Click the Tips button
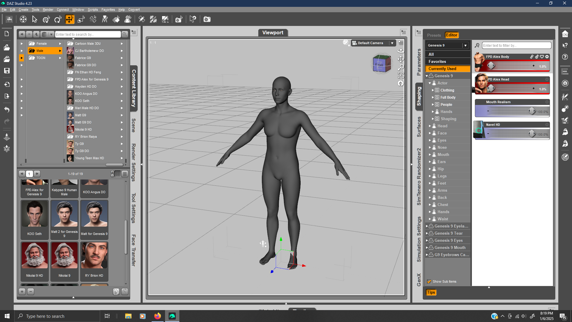Screen dimensions: 572x322 (431, 292)
